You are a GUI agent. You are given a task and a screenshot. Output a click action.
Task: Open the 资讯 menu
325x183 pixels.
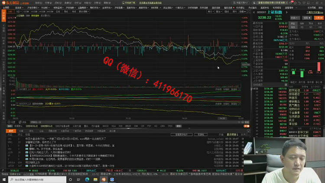(x=58, y=3)
